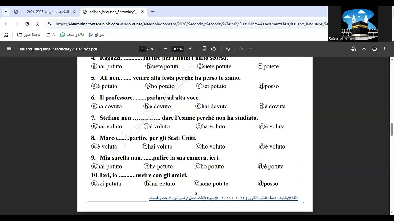Pick 'é potuta' for question 9
The image size is (394, 221).
pyautogui.click(x=271, y=166)
